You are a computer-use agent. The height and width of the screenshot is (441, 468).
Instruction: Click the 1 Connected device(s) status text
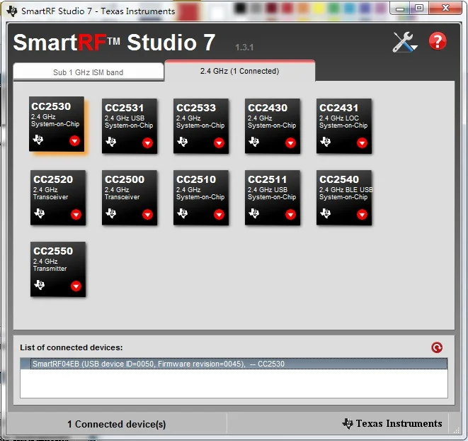[116, 424]
